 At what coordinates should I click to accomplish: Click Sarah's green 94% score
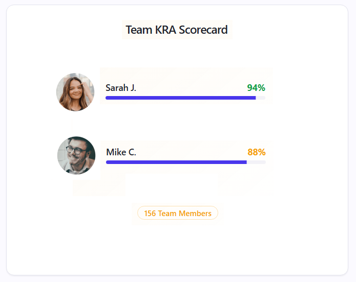[256, 88]
